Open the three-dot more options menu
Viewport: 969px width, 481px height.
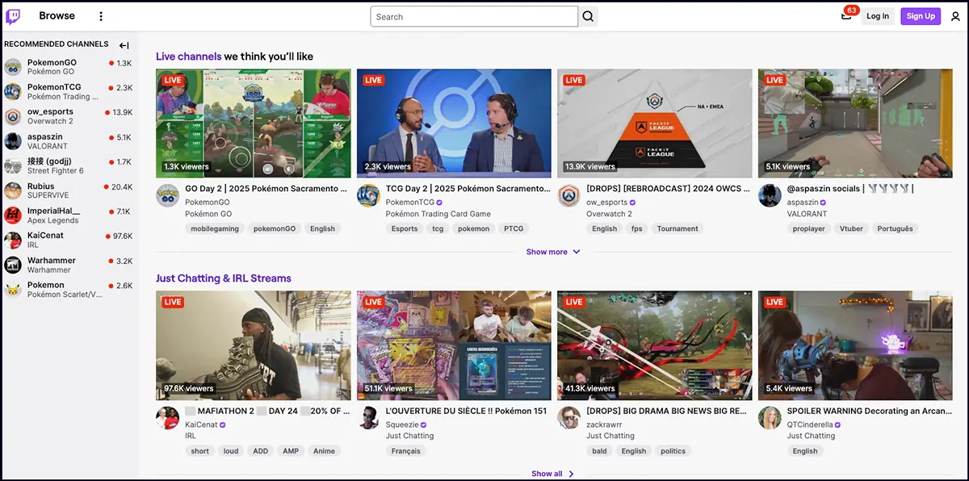coord(101,16)
